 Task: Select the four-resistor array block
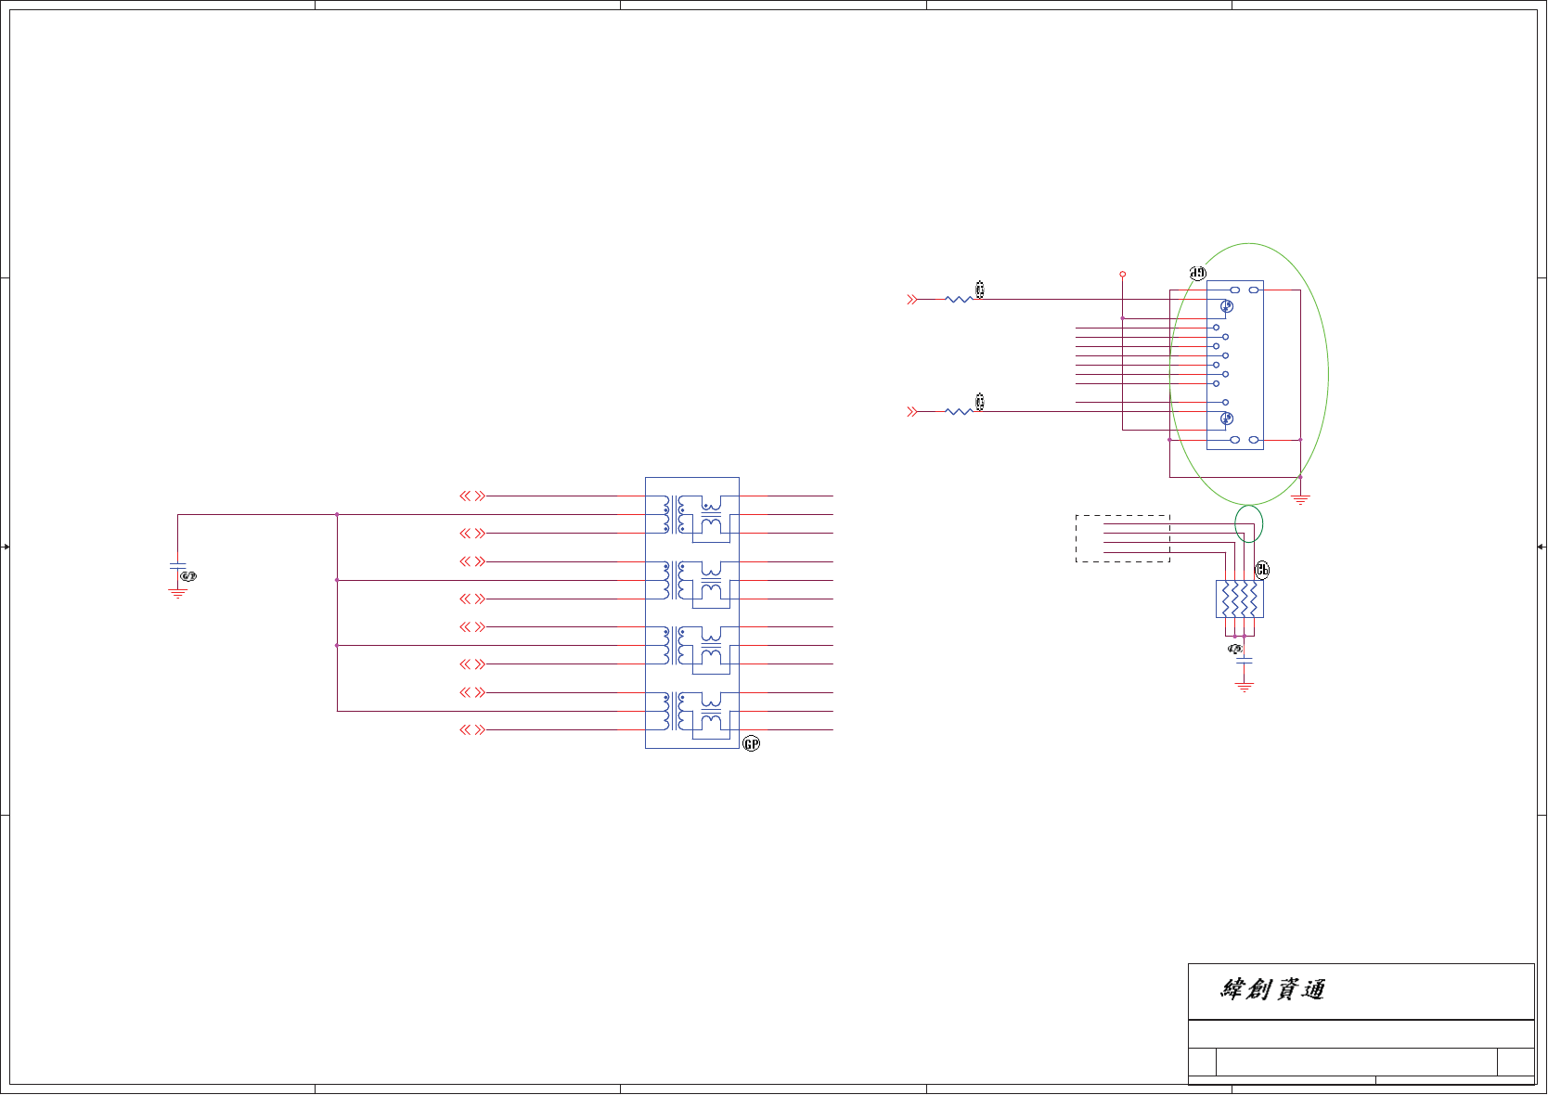(1240, 599)
